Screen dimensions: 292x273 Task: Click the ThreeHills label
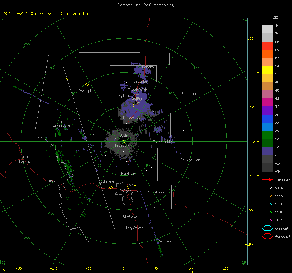coord(163,142)
